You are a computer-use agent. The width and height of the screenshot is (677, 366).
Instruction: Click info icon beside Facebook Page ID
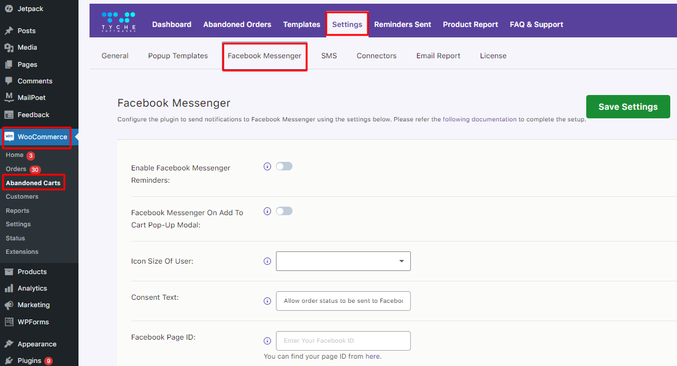[x=267, y=341]
